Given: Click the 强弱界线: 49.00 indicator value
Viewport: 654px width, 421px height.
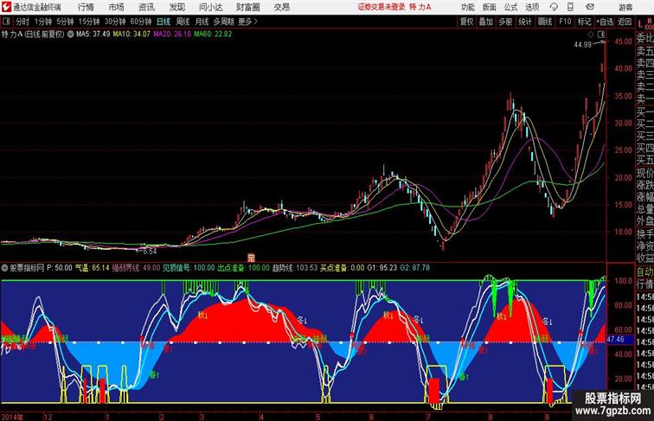Looking at the screenshot, I should click(x=136, y=268).
